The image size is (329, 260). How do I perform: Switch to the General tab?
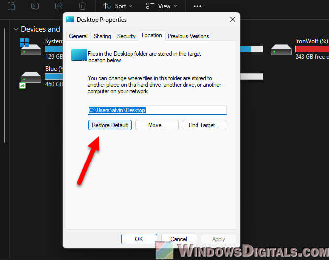(78, 36)
